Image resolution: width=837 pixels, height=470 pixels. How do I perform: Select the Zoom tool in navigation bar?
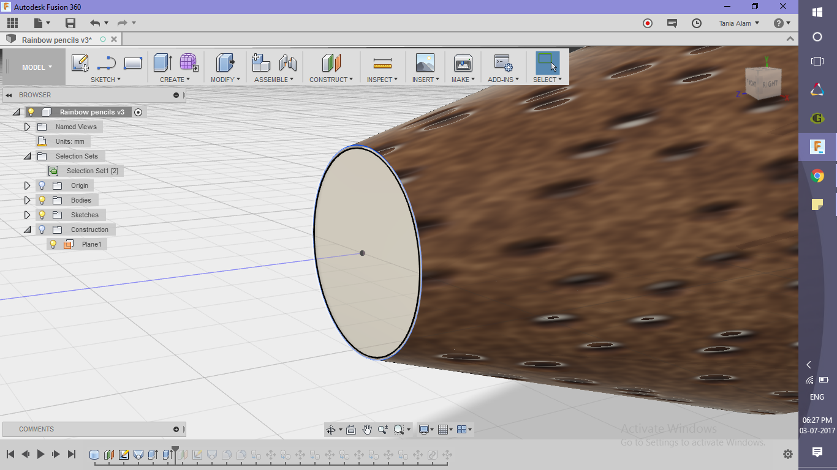383,430
